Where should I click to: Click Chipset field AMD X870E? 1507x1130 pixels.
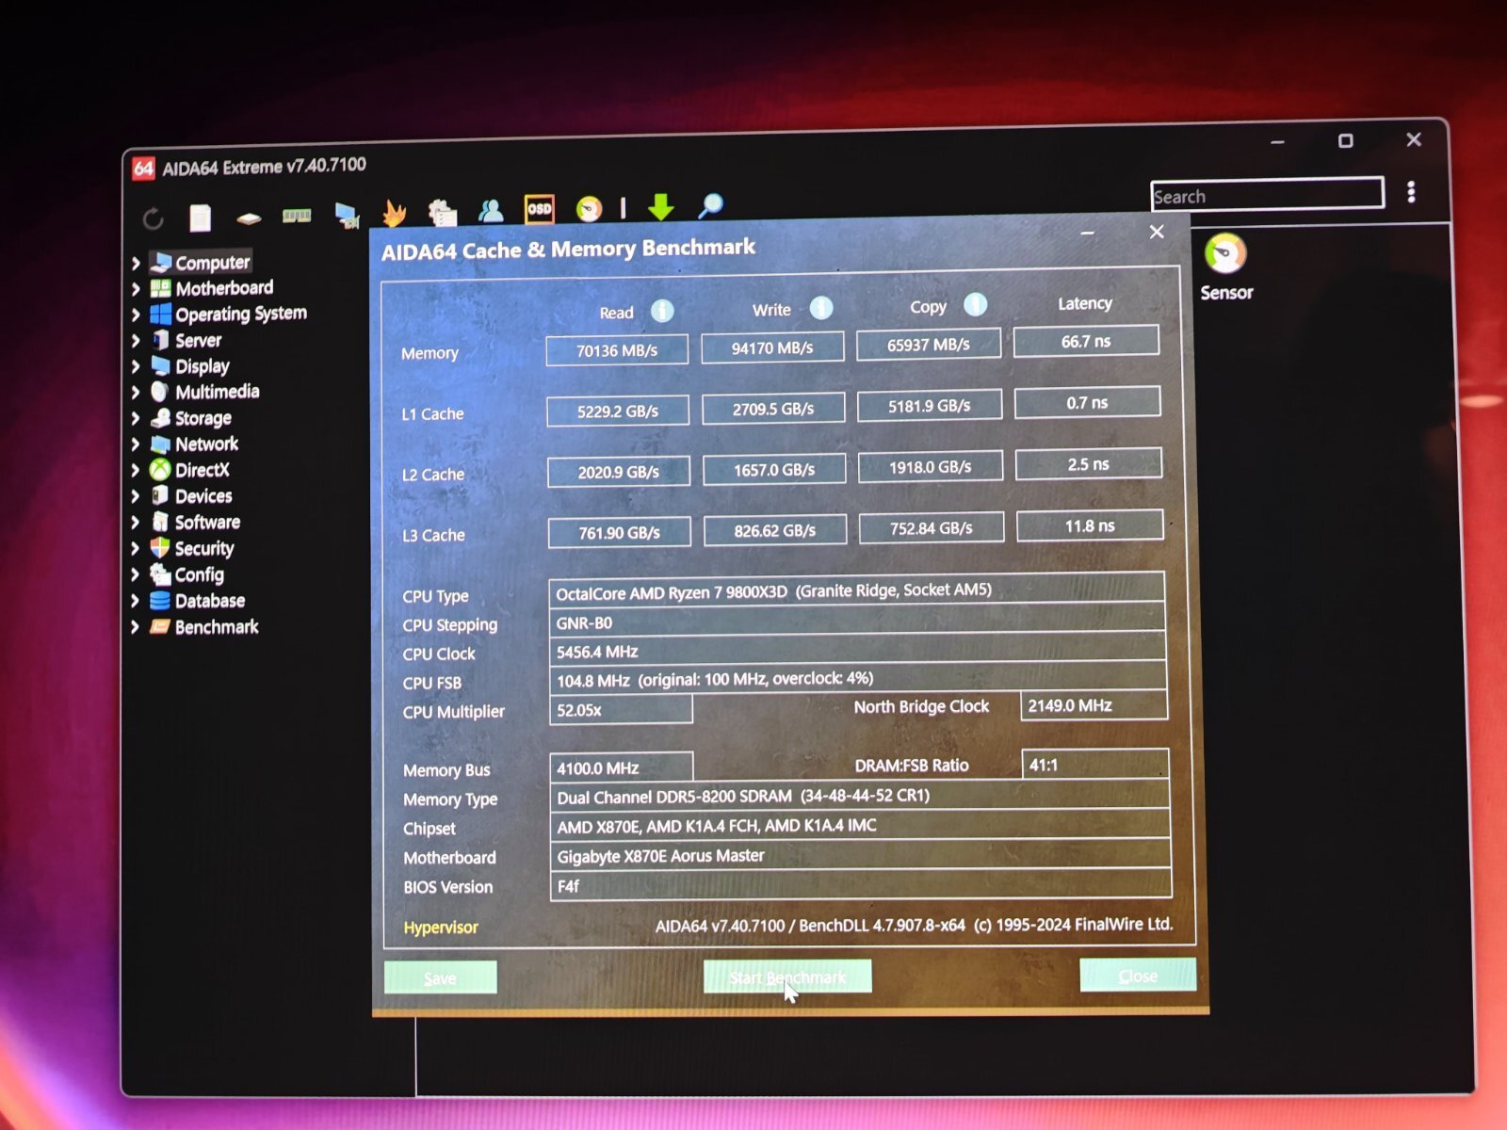pos(860,825)
